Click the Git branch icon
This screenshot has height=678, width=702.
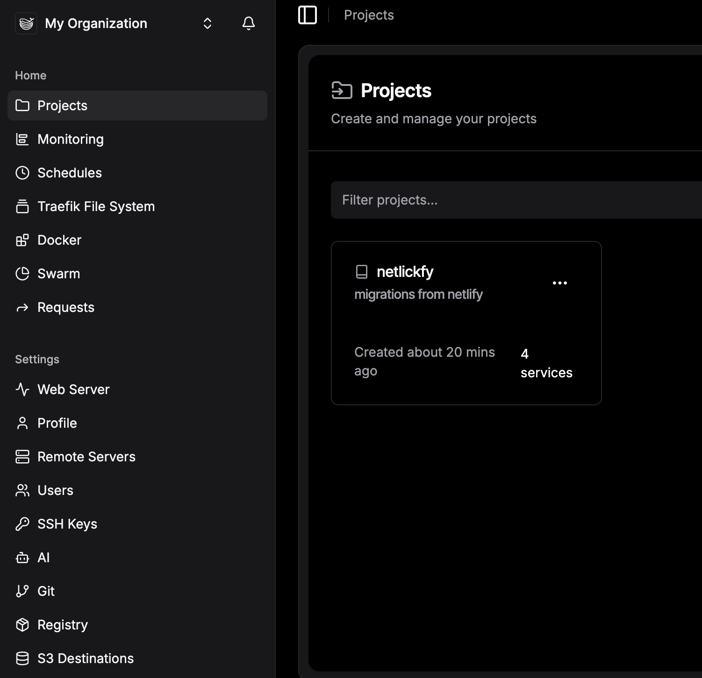click(x=22, y=591)
